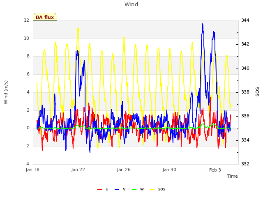Viewport: 263px width, 197px height.
Task: Click the left axis value '-4'
Action: coord(27,164)
